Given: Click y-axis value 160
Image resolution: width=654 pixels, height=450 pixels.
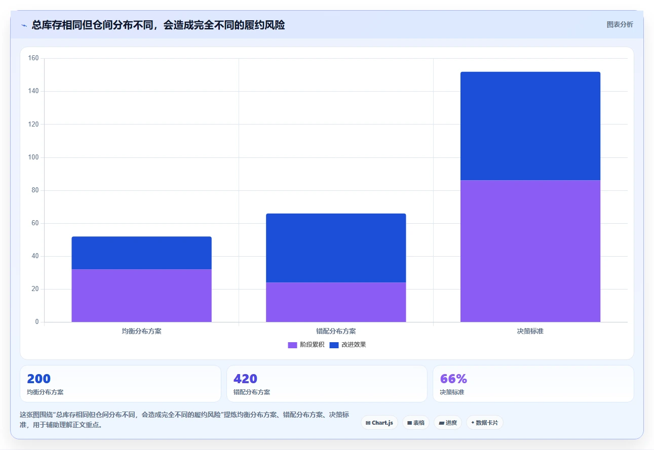Looking at the screenshot, I should tap(33, 58).
